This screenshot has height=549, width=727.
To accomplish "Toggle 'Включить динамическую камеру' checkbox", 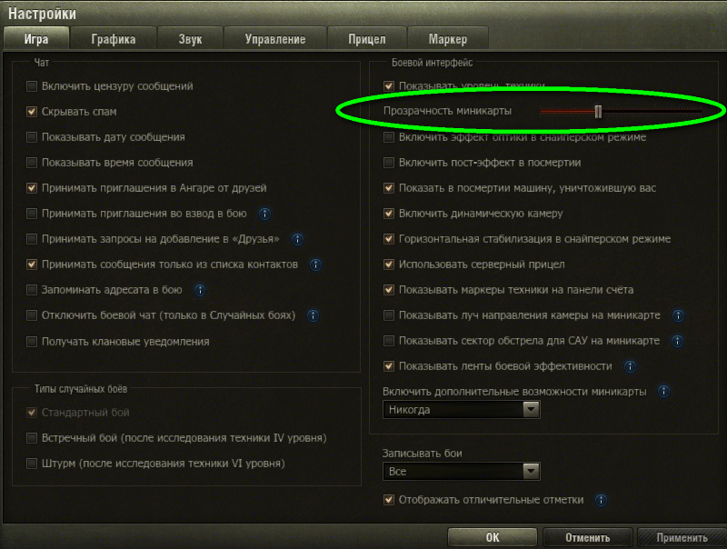I will 389,214.
